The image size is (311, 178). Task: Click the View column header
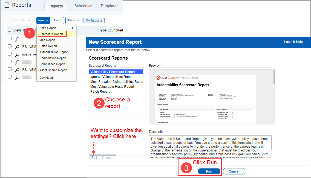click(x=17, y=30)
